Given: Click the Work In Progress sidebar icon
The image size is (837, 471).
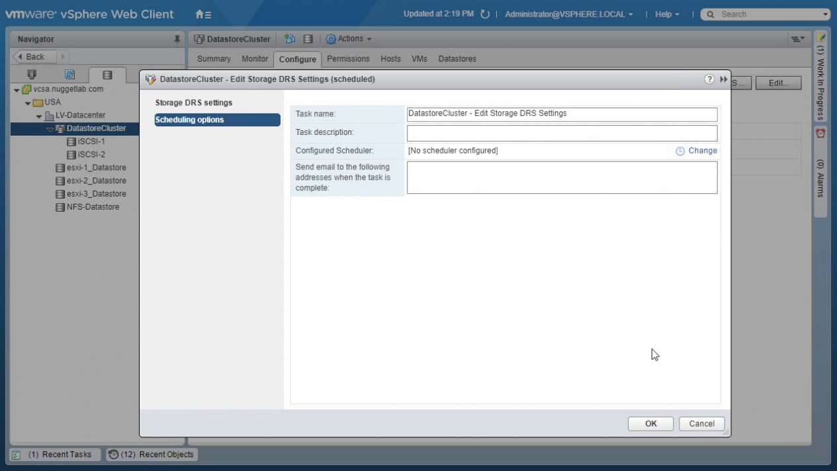Looking at the screenshot, I should [820, 38].
